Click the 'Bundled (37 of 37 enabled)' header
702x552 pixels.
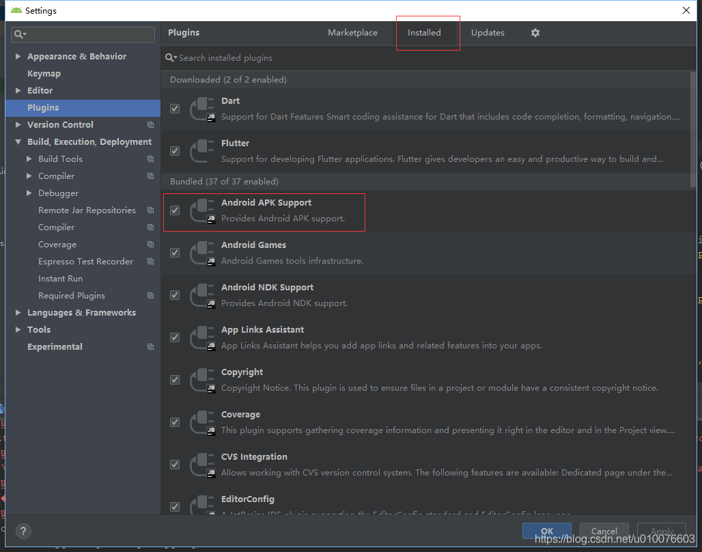tap(224, 182)
